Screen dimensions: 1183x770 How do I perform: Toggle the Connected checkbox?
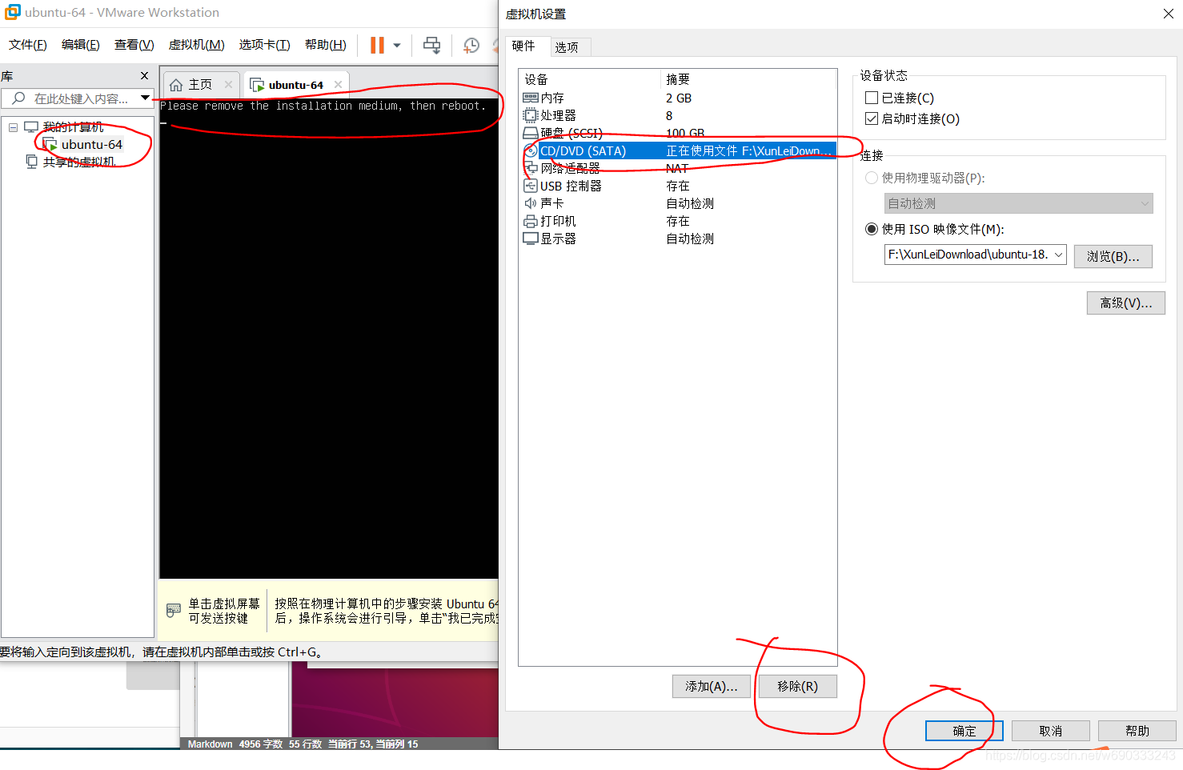coord(872,98)
